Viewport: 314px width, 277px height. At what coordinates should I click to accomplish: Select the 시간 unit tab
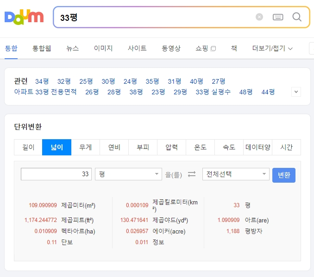point(286,147)
